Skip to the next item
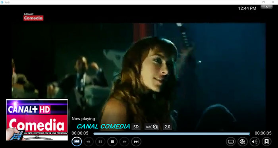This screenshot has width=278, height=148. (x=136, y=142)
